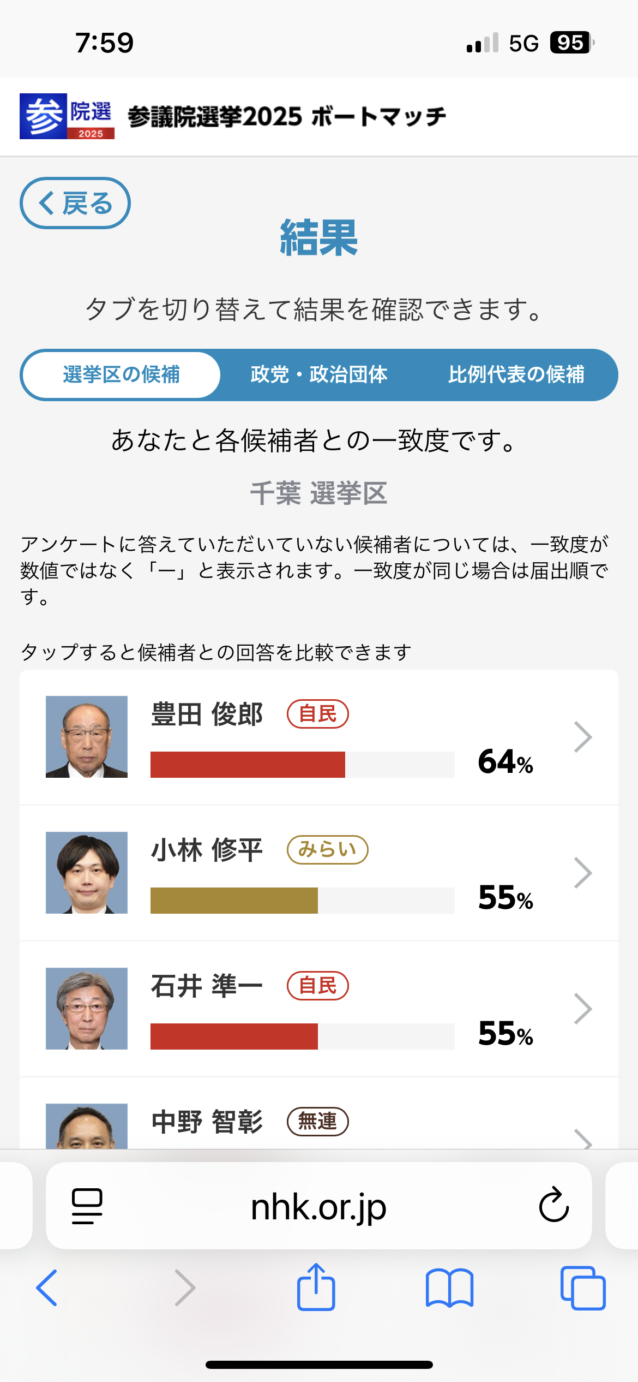
Task: Open the page reader menu icon
Action: click(x=87, y=1206)
